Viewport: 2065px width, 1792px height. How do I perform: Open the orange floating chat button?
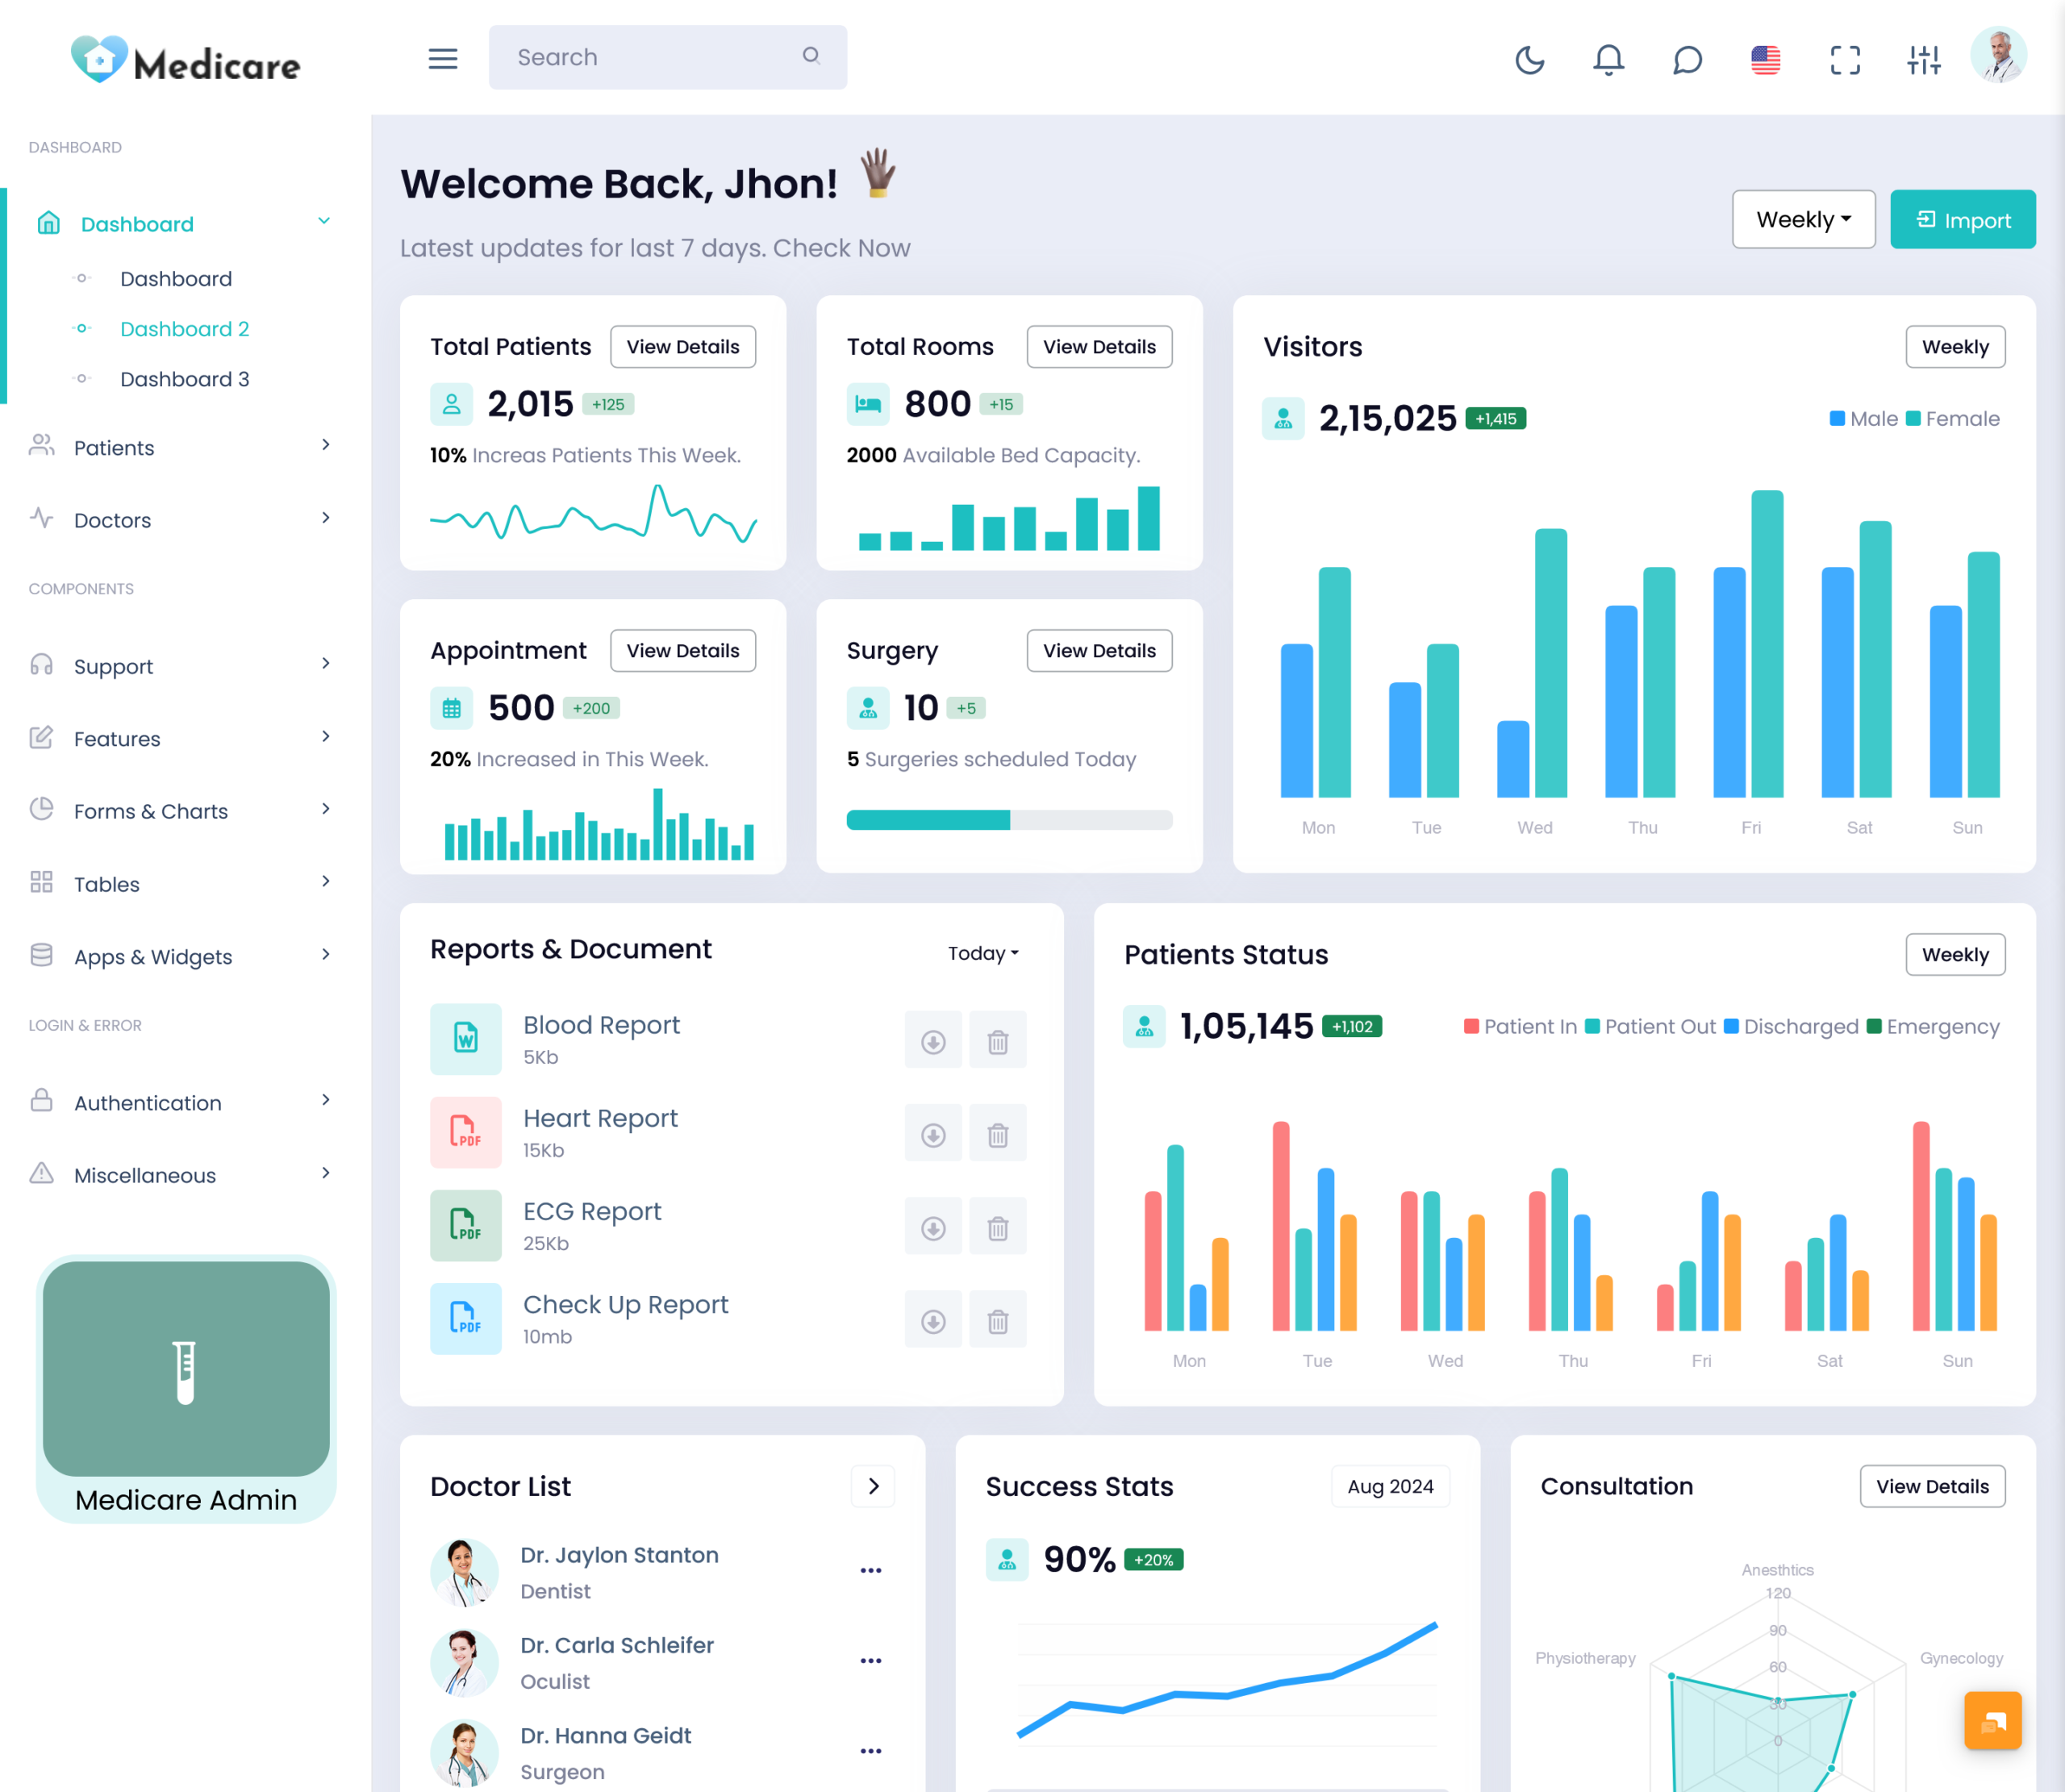coord(1992,1720)
